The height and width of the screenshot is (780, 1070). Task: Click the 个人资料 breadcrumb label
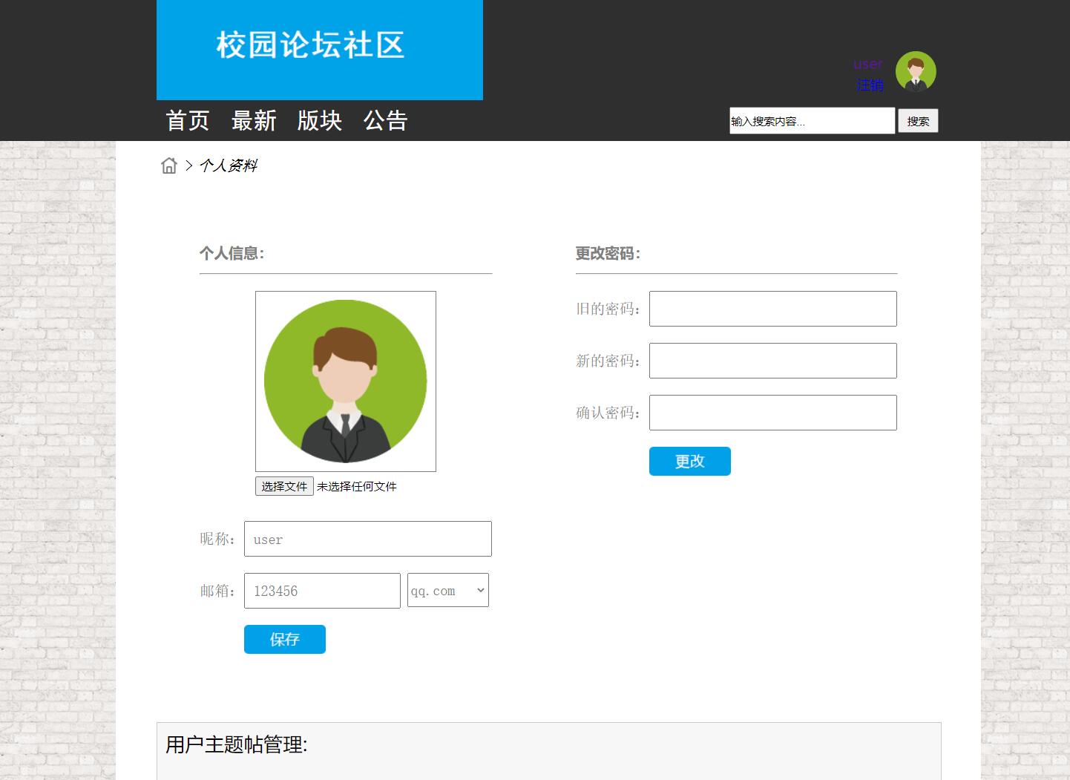229,165
